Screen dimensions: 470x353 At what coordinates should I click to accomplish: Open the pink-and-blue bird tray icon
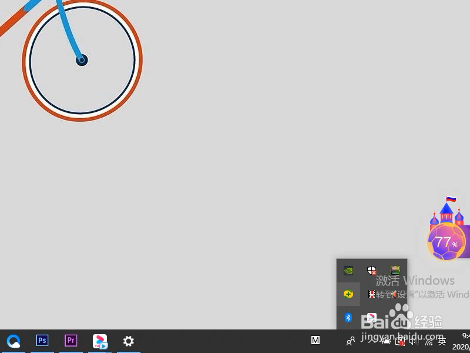point(372,317)
